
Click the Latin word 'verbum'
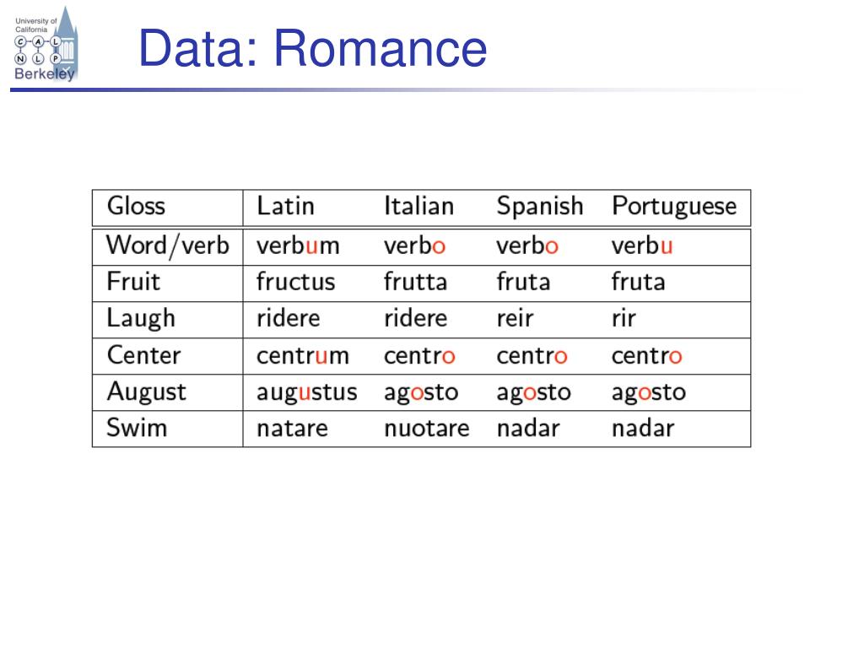[x=298, y=246]
